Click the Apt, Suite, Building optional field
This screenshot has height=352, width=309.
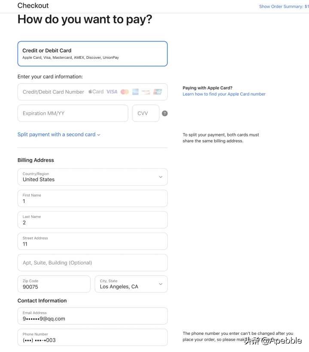pos(92,263)
